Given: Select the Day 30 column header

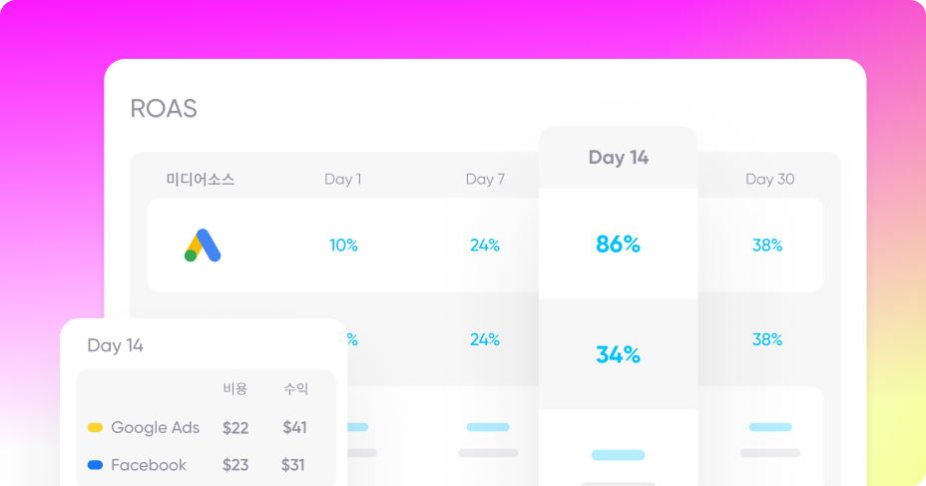Looking at the screenshot, I should point(770,179).
